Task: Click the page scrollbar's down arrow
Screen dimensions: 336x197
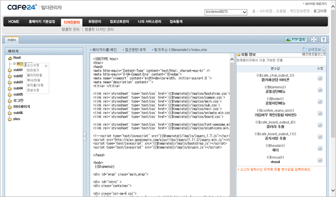Action: click(x=333, y=190)
